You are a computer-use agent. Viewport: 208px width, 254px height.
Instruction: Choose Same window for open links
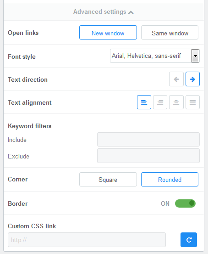[x=170, y=33]
